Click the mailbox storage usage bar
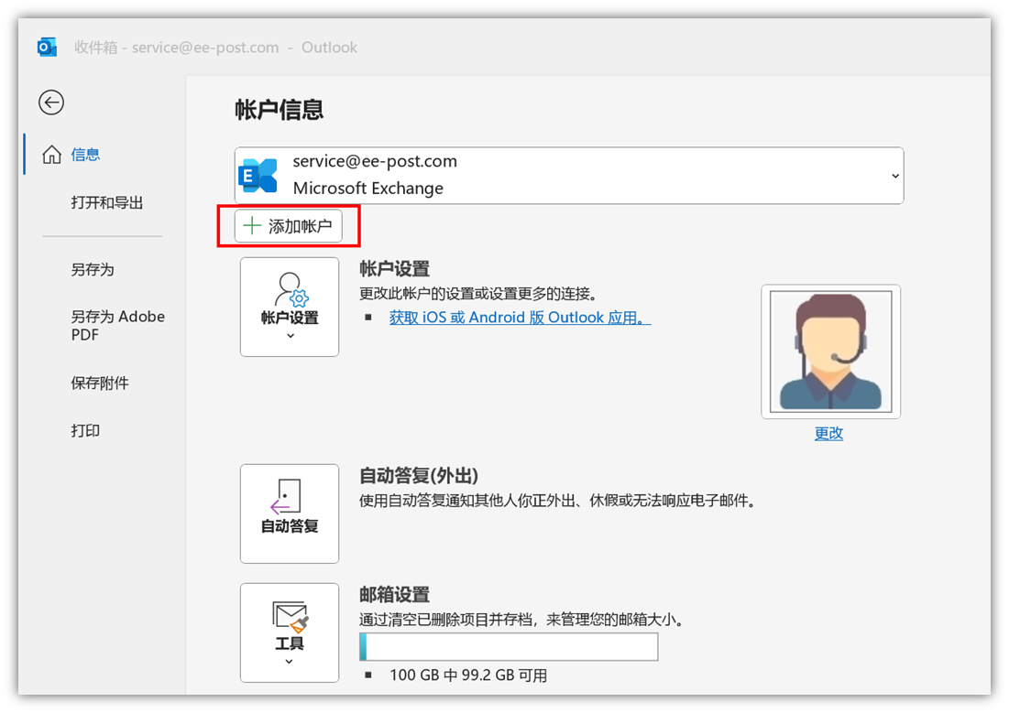Image resolution: width=1009 pixels, height=713 pixels. [509, 646]
